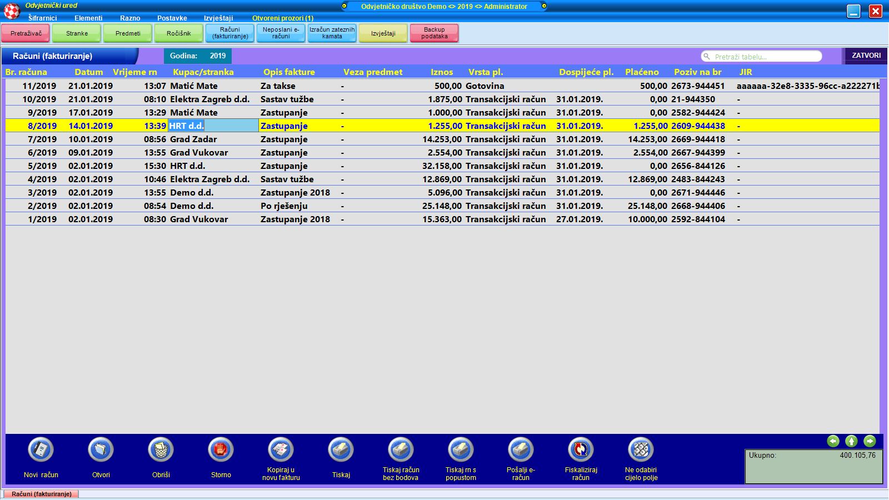Click the Pretraži tabelu search field
The width and height of the screenshot is (889, 500).
(x=766, y=57)
